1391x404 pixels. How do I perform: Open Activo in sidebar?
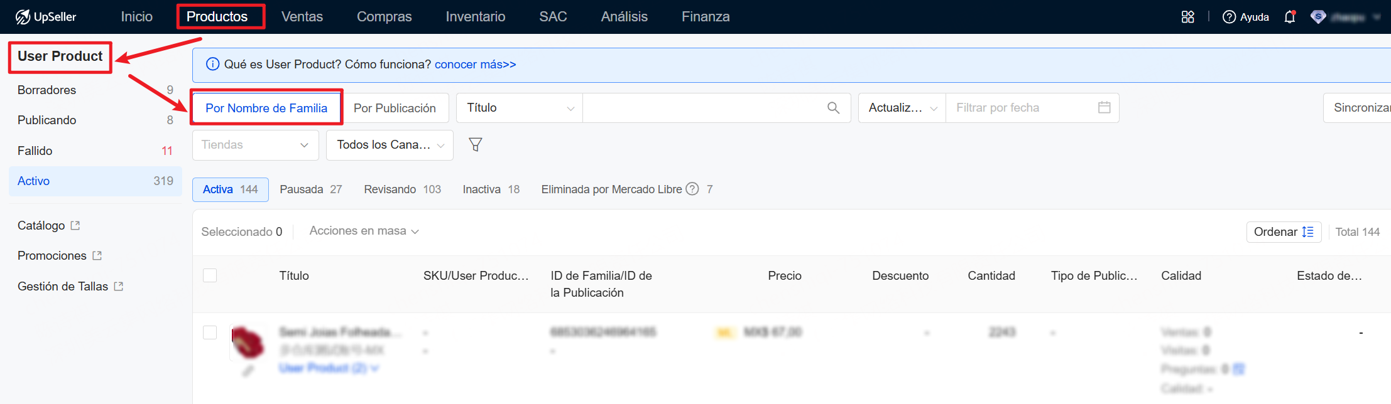[x=95, y=181]
